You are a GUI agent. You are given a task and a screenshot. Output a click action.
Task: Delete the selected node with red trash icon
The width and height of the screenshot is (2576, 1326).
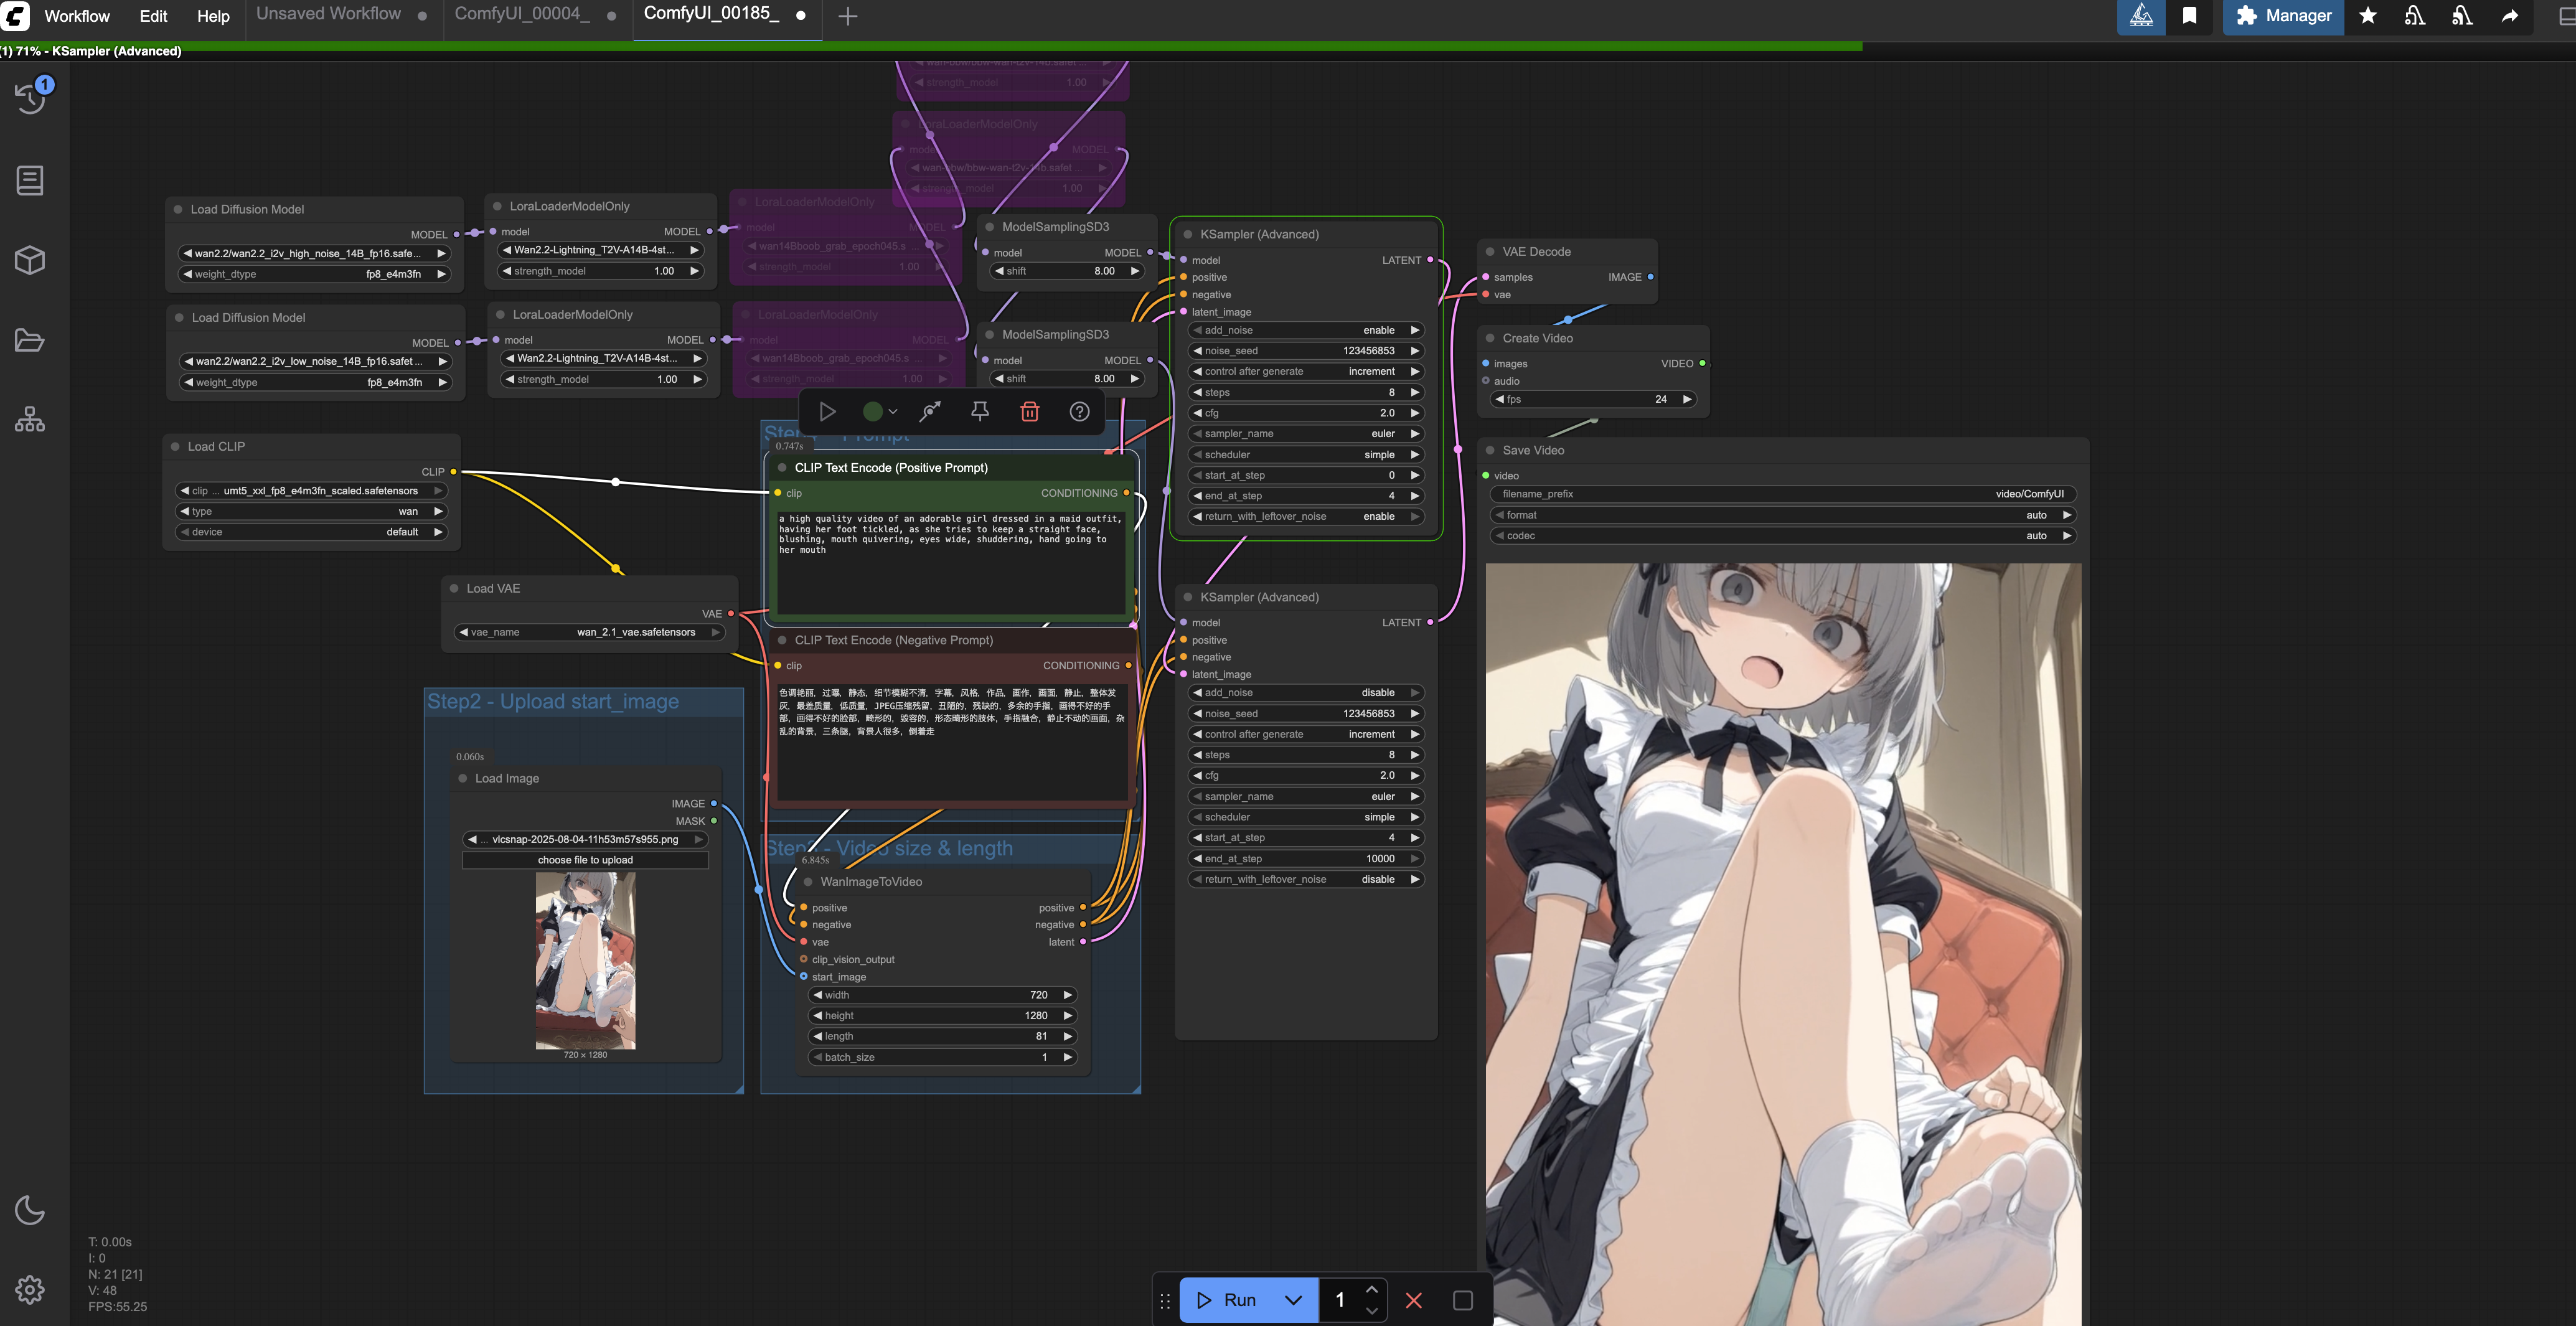pos(1030,411)
